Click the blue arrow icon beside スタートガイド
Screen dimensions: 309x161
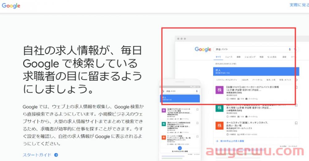[x=56, y=155]
